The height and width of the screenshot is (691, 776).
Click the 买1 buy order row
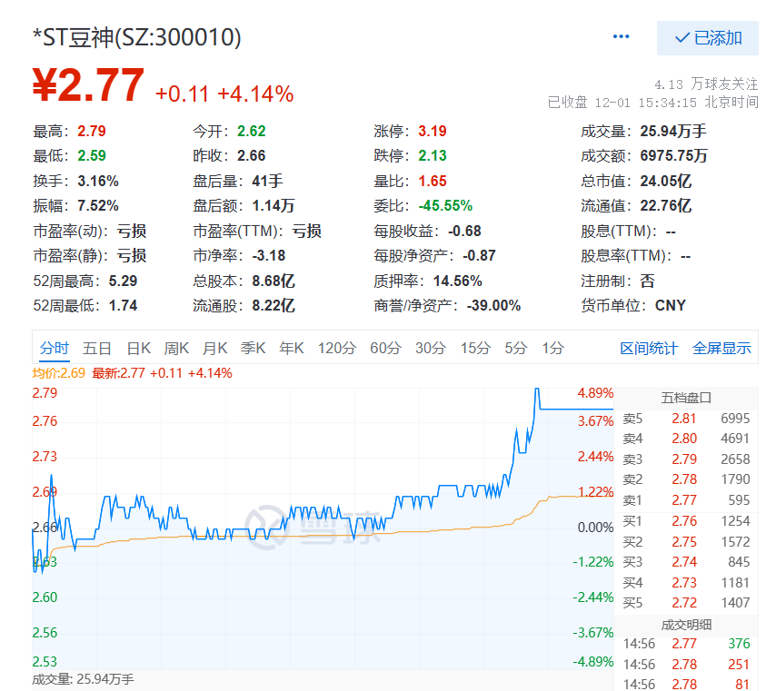(686, 521)
